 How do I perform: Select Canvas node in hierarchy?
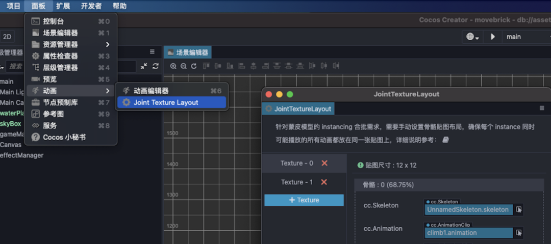[11, 145]
